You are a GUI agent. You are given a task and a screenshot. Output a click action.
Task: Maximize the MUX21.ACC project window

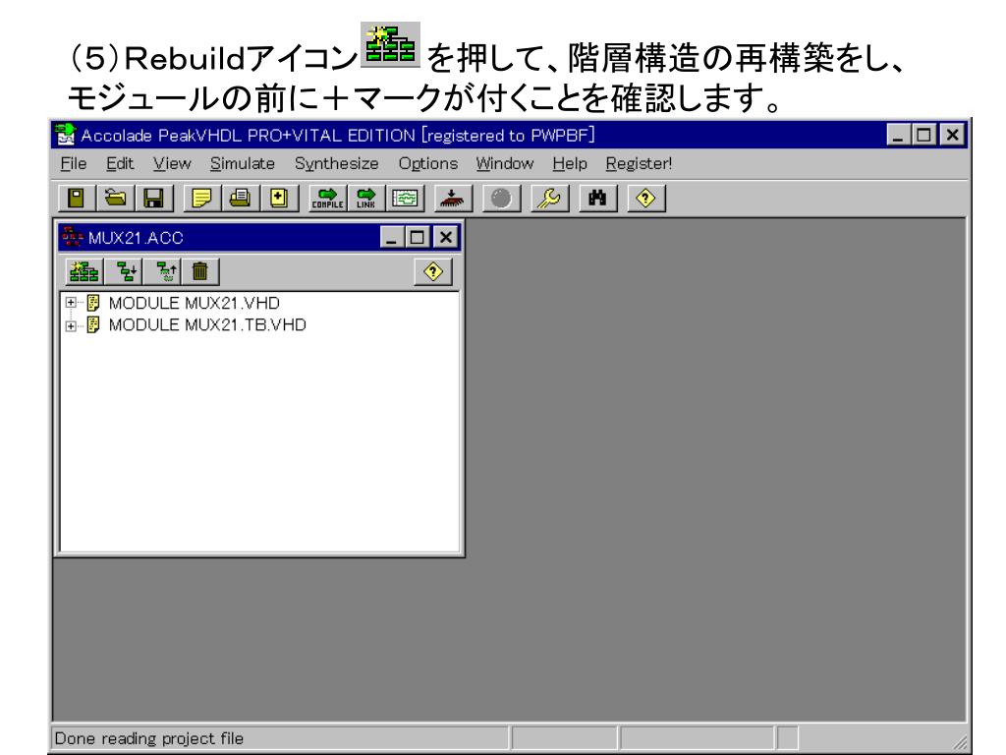pyautogui.click(x=417, y=238)
